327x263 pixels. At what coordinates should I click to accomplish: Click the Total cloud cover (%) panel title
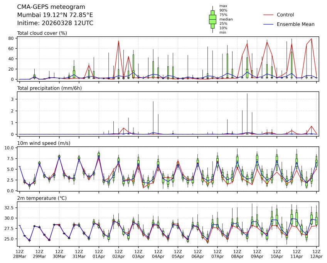42,33
